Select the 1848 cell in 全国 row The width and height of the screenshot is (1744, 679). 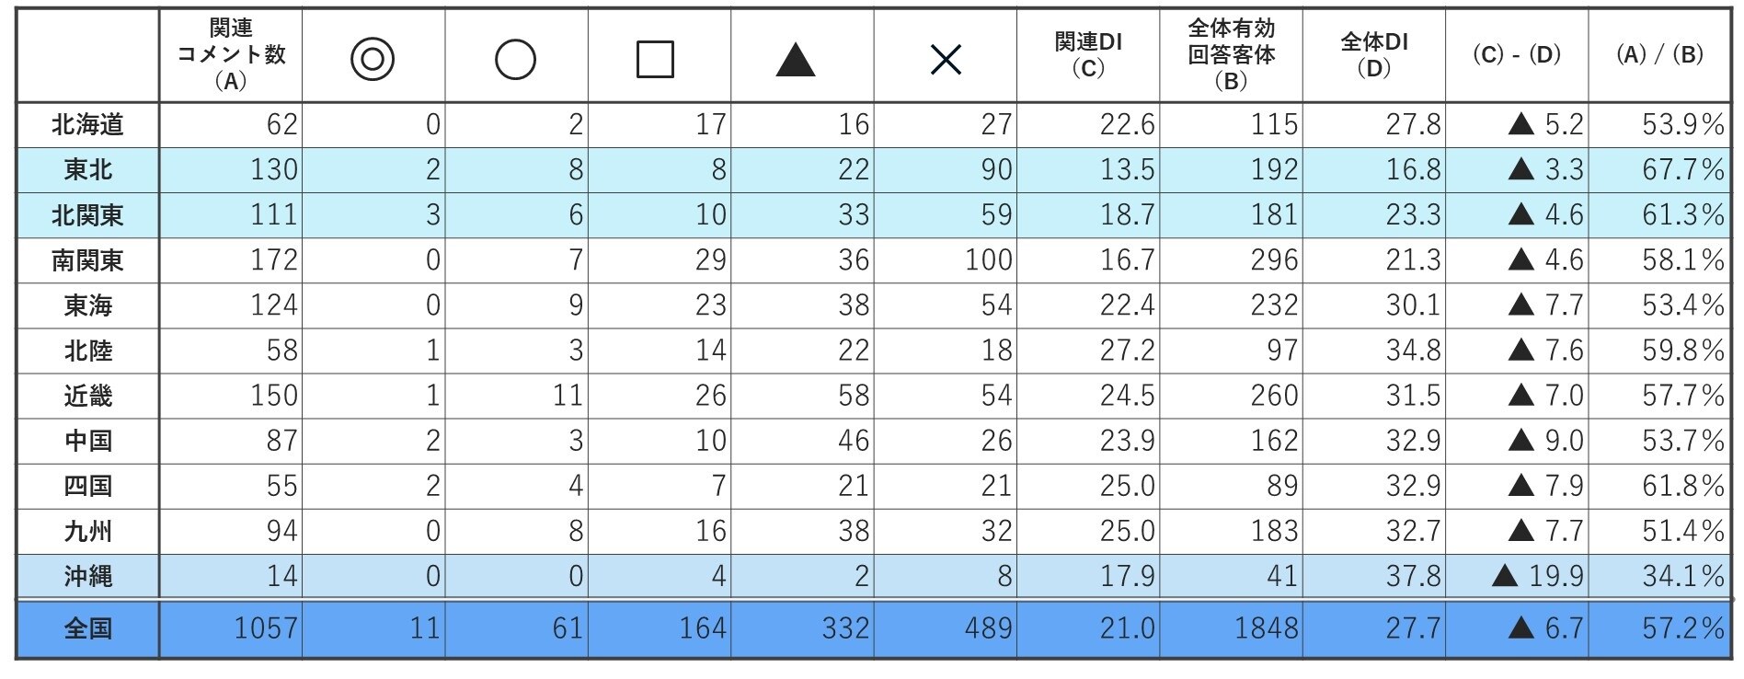[1267, 629]
